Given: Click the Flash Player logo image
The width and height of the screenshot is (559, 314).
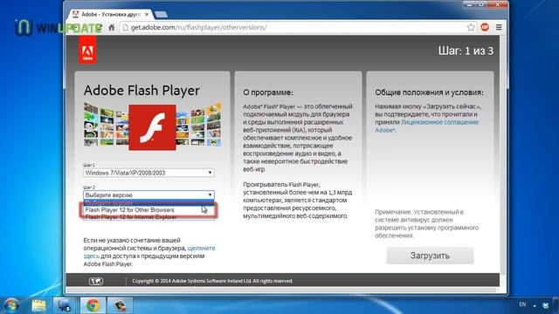Looking at the screenshot, I should (152, 127).
